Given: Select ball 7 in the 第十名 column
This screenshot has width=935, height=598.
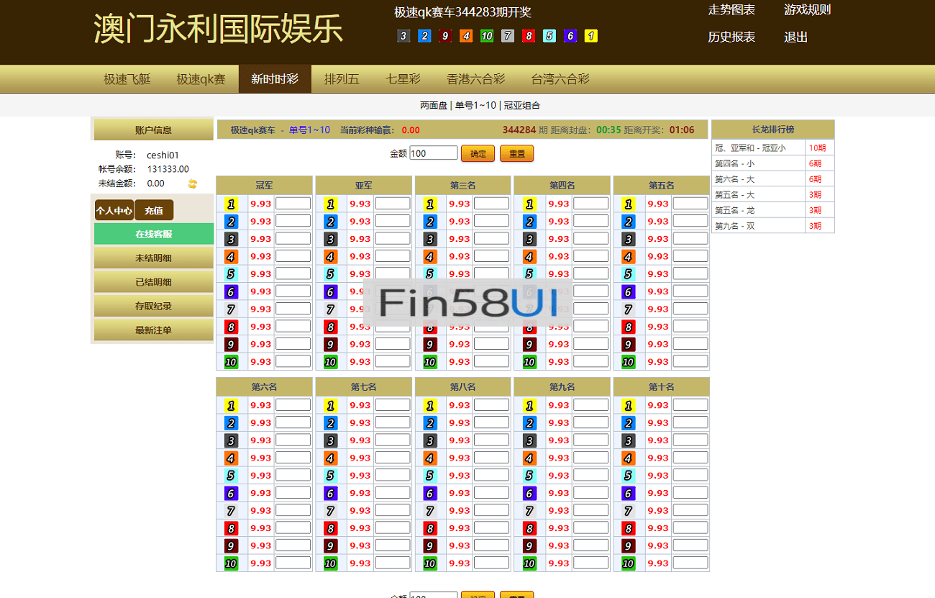Looking at the screenshot, I should click(x=627, y=510).
